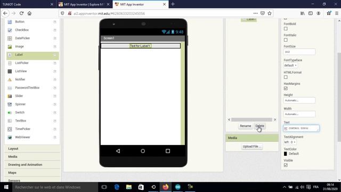Select the Slider component icon
This screenshot has width=341, height=192.
pos(10,96)
